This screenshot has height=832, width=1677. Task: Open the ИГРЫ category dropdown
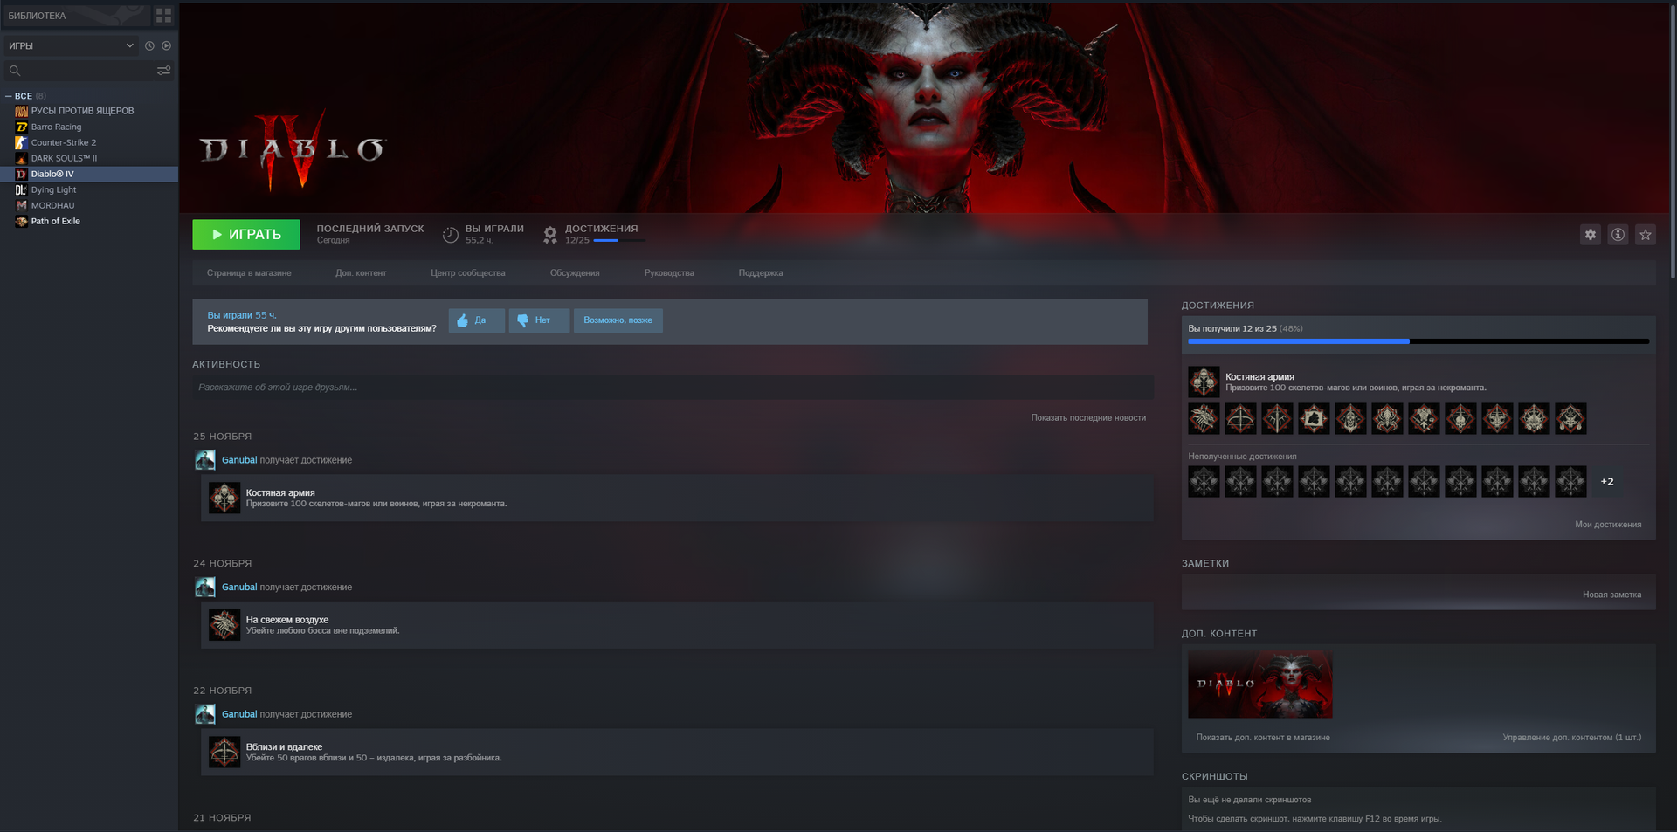point(71,45)
